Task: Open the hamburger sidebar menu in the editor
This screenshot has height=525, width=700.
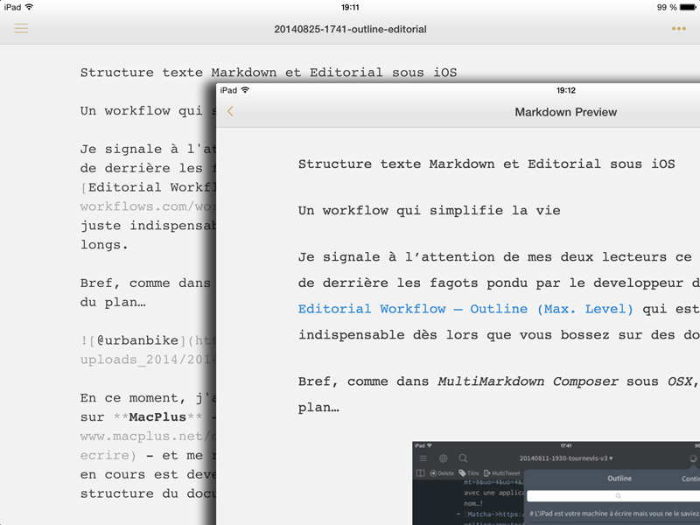Action: (x=21, y=29)
